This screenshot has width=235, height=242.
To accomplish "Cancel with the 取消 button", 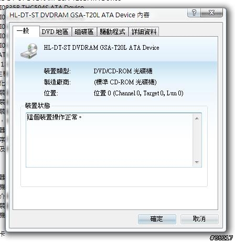I will click(199, 219).
